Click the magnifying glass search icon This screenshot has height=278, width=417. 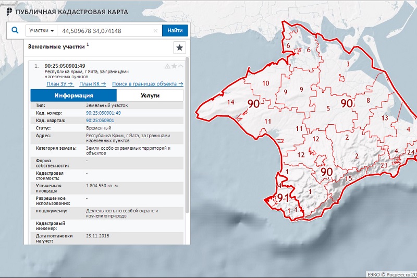coord(15,30)
